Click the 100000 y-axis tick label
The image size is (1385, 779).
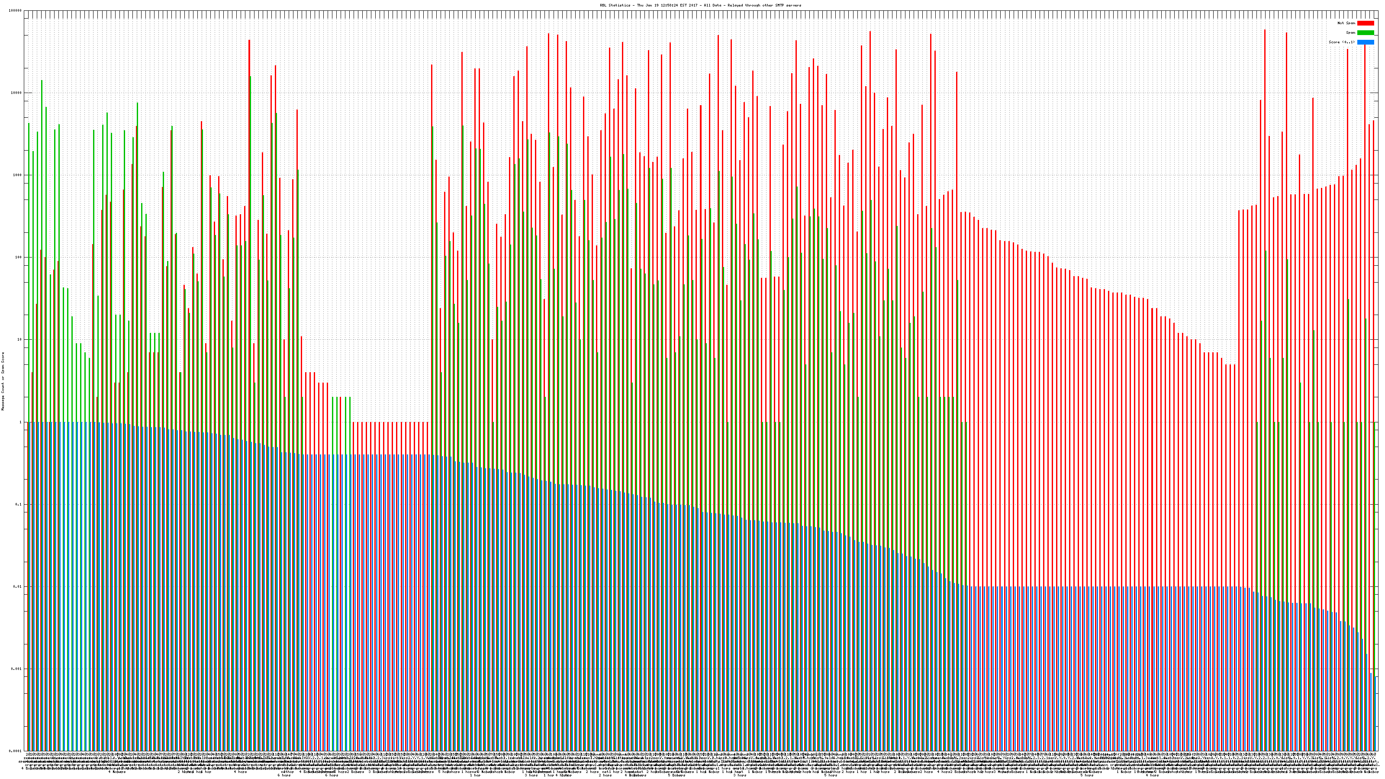pyautogui.click(x=16, y=11)
